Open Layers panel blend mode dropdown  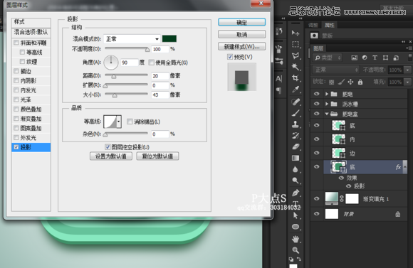[x=336, y=70]
